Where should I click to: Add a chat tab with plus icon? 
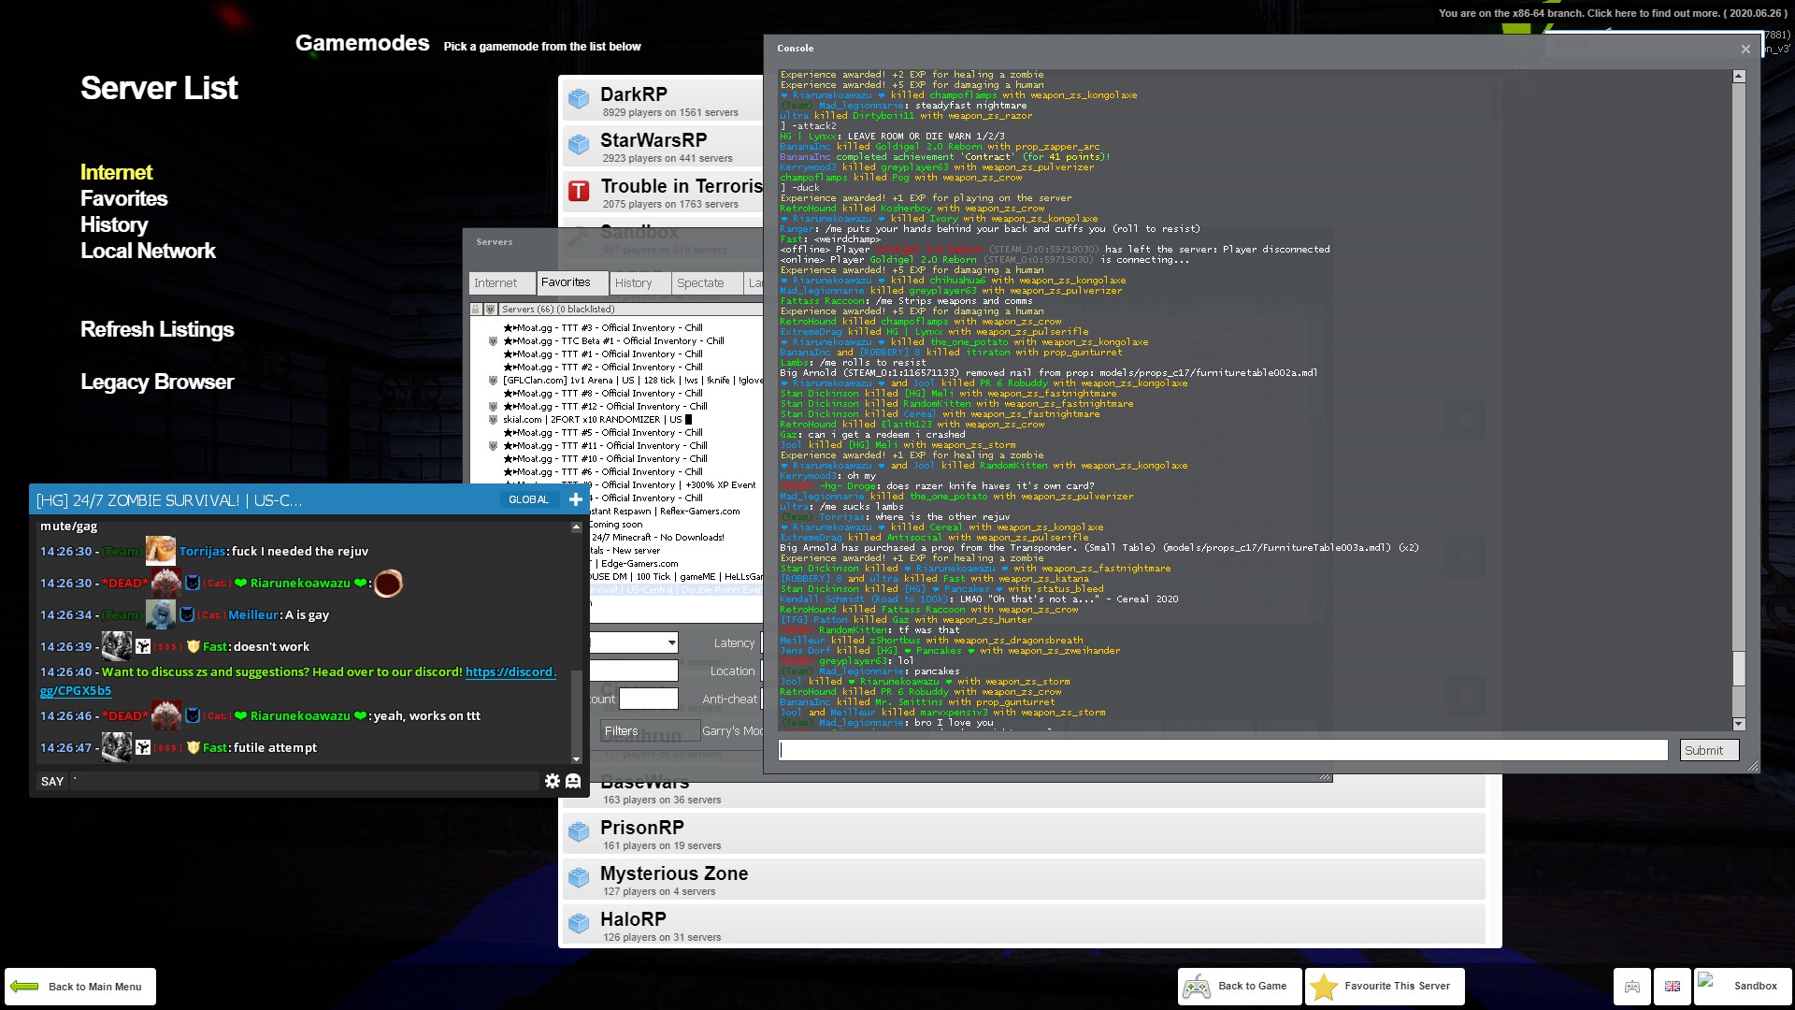pos(576,499)
